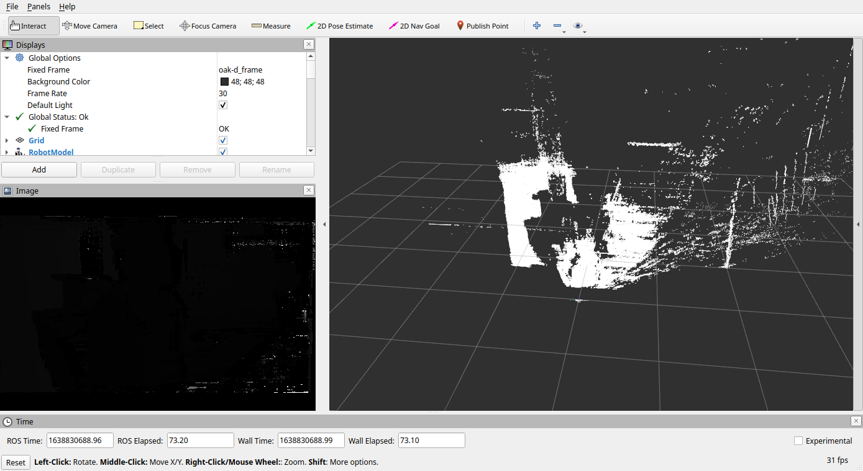The width and height of the screenshot is (863, 471).
Task: Activate the Move Camera tool
Action: coord(89,26)
